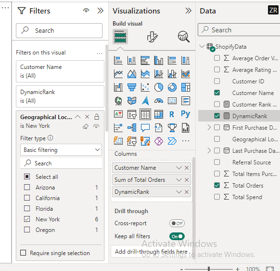The image size is (280, 271).
Task: Select the pie chart visualization icon
Action: click(159, 87)
